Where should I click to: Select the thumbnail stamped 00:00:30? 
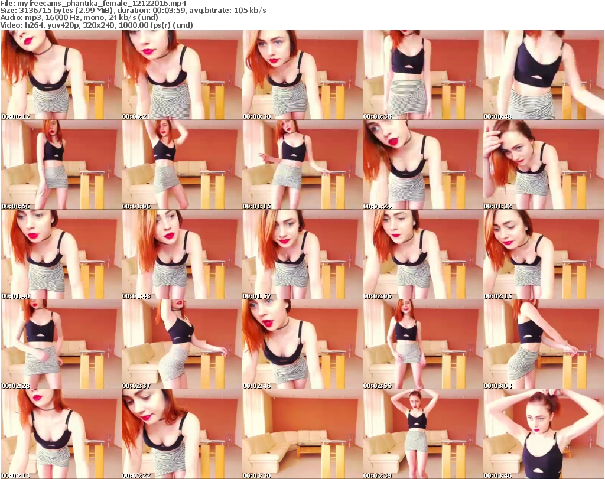302,75
